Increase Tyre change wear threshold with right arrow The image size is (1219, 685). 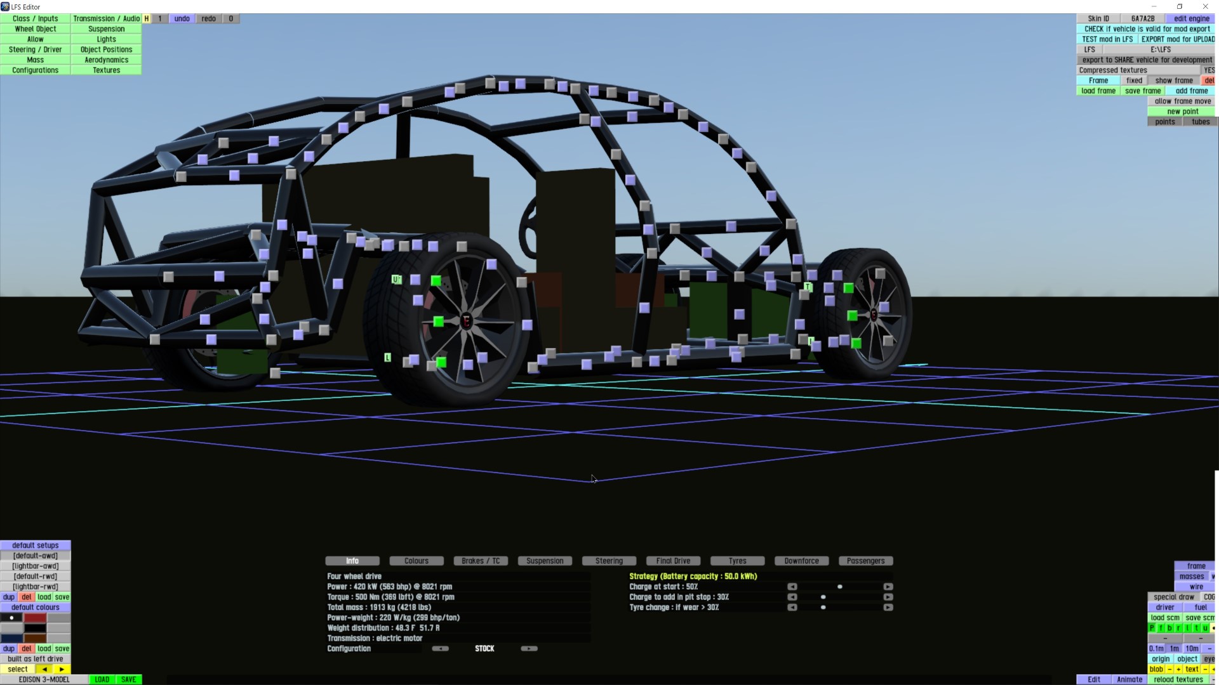pyautogui.click(x=888, y=608)
